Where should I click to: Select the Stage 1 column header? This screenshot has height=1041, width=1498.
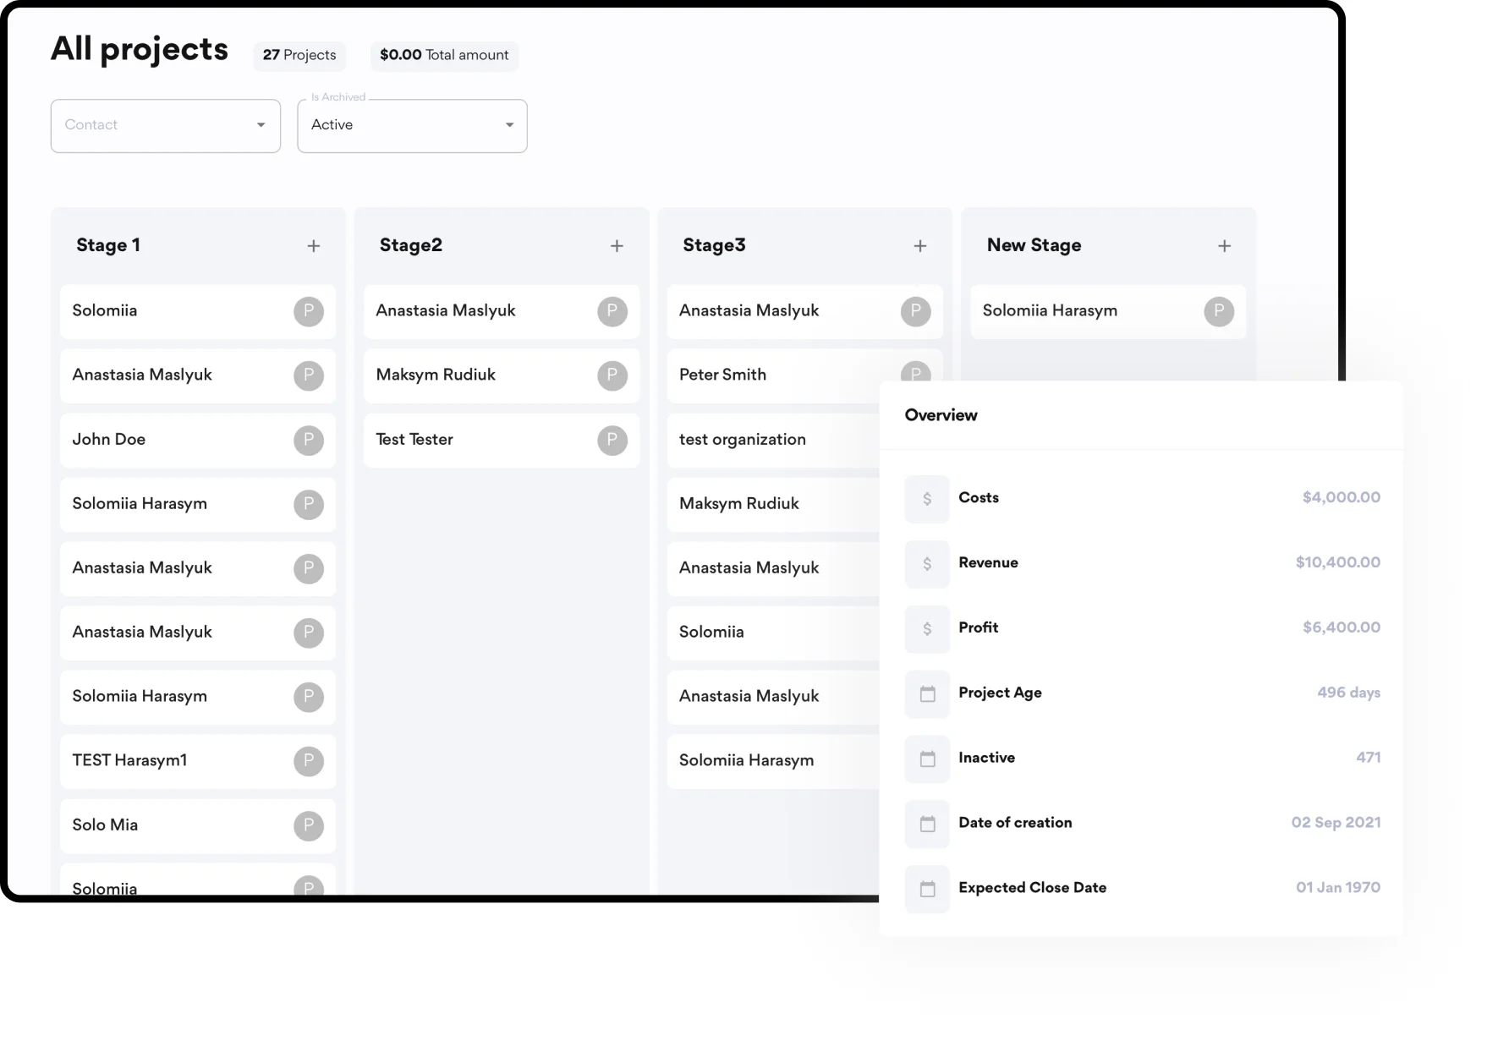tap(108, 245)
